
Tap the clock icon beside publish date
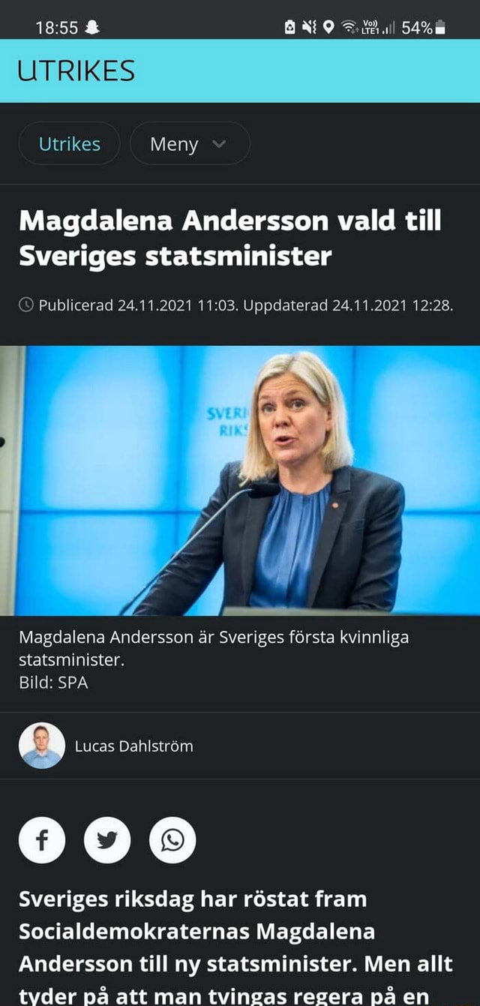point(26,305)
